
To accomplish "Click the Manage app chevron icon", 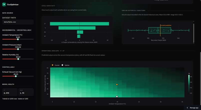I will (187, 108).
